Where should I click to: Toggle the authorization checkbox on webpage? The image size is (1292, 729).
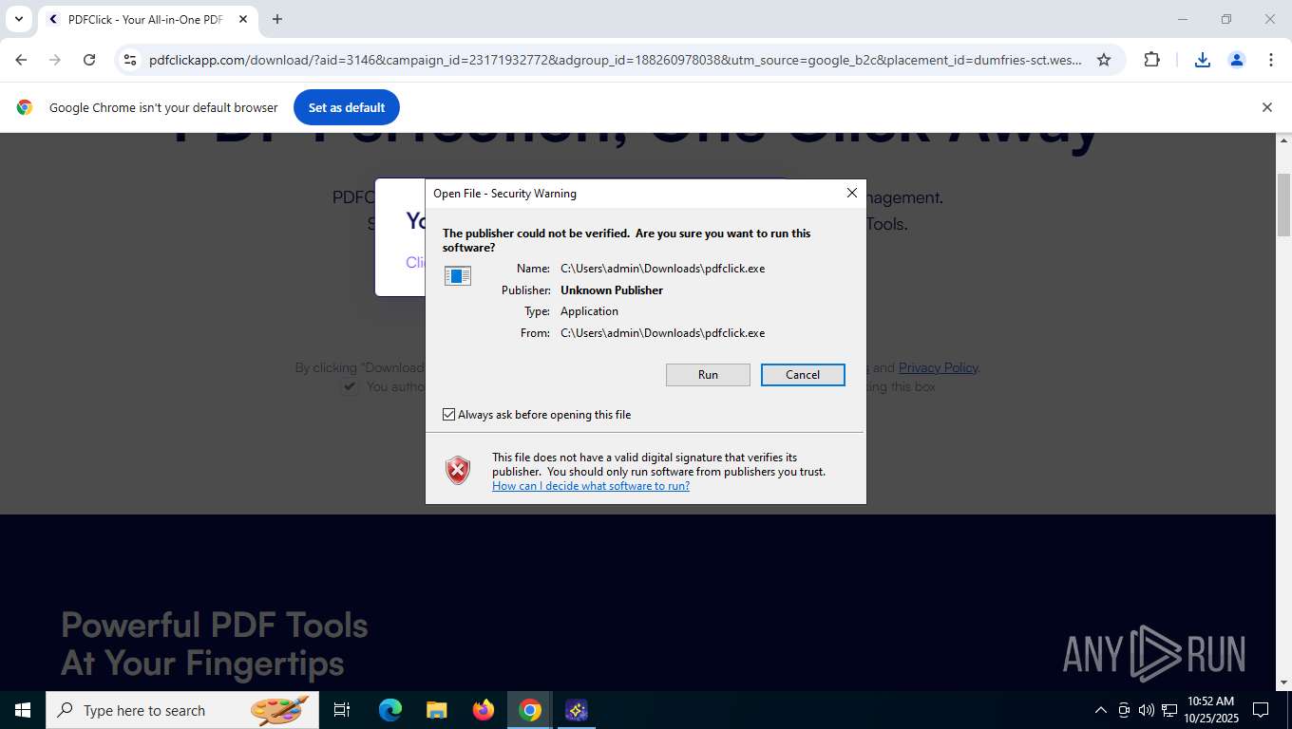pyautogui.click(x=350, y=386)
